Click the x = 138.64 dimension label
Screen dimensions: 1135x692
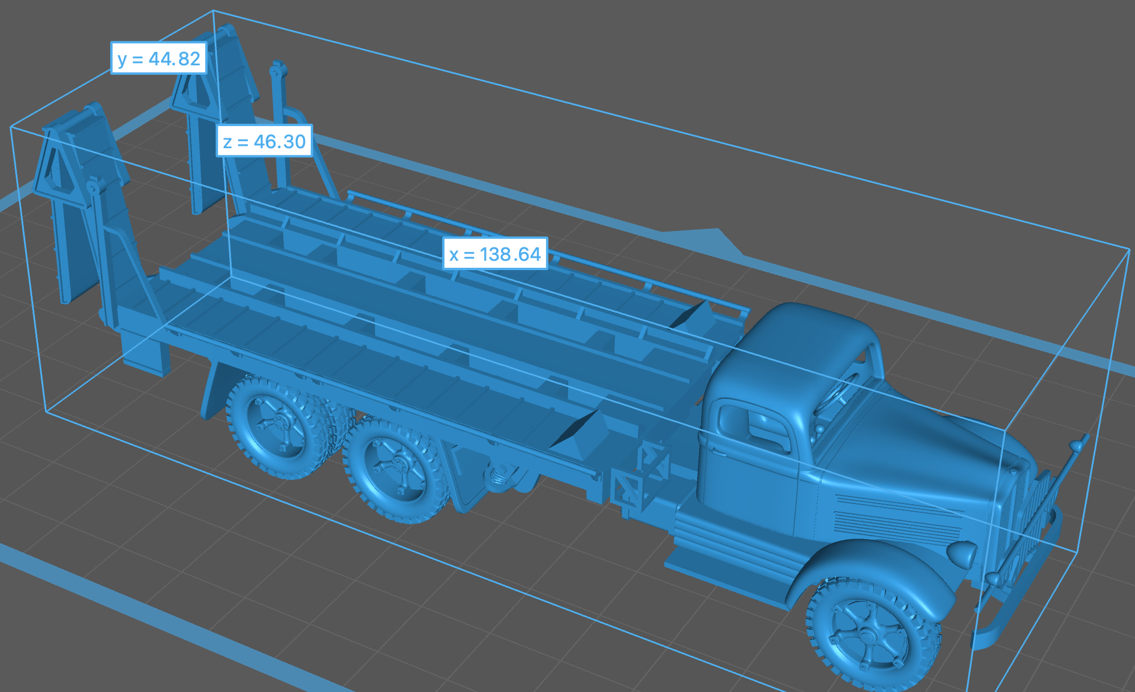(x=495, y=254)
